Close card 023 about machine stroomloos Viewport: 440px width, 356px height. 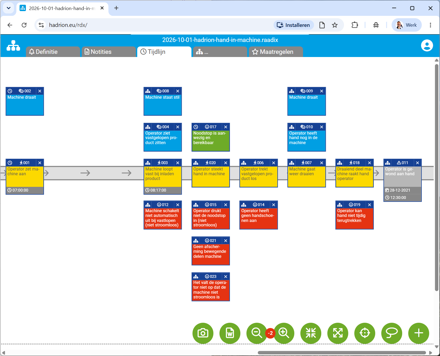226,277
